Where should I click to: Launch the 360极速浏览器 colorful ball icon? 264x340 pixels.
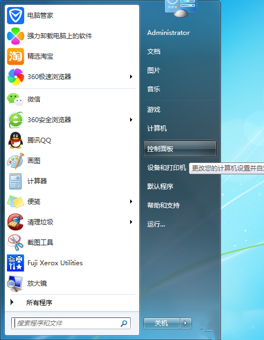pos(16,77)
